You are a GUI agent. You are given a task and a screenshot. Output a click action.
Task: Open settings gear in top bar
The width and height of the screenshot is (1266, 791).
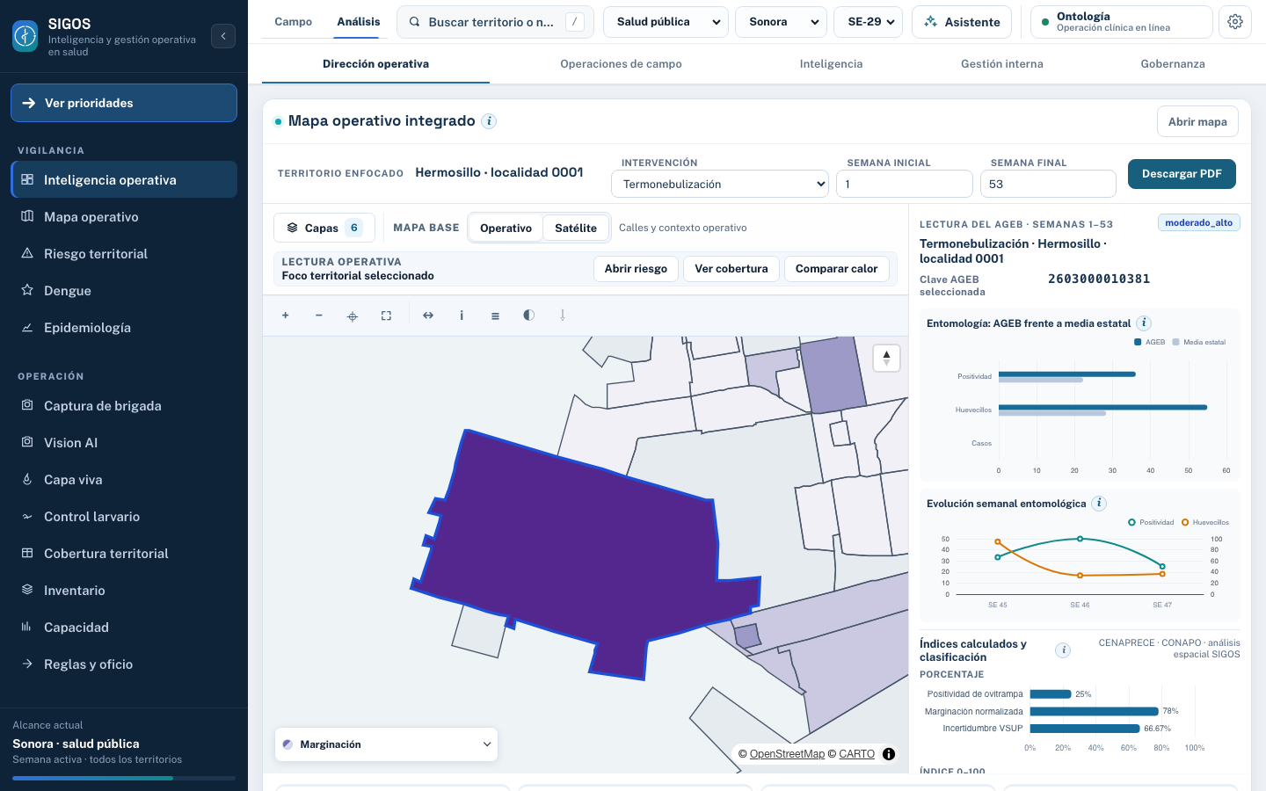tap(1235, 22)
